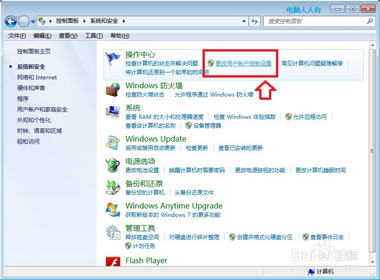Open 检查 Windows 体验指数 link
This screenshot has height=280, width=380.
[244, 117]
